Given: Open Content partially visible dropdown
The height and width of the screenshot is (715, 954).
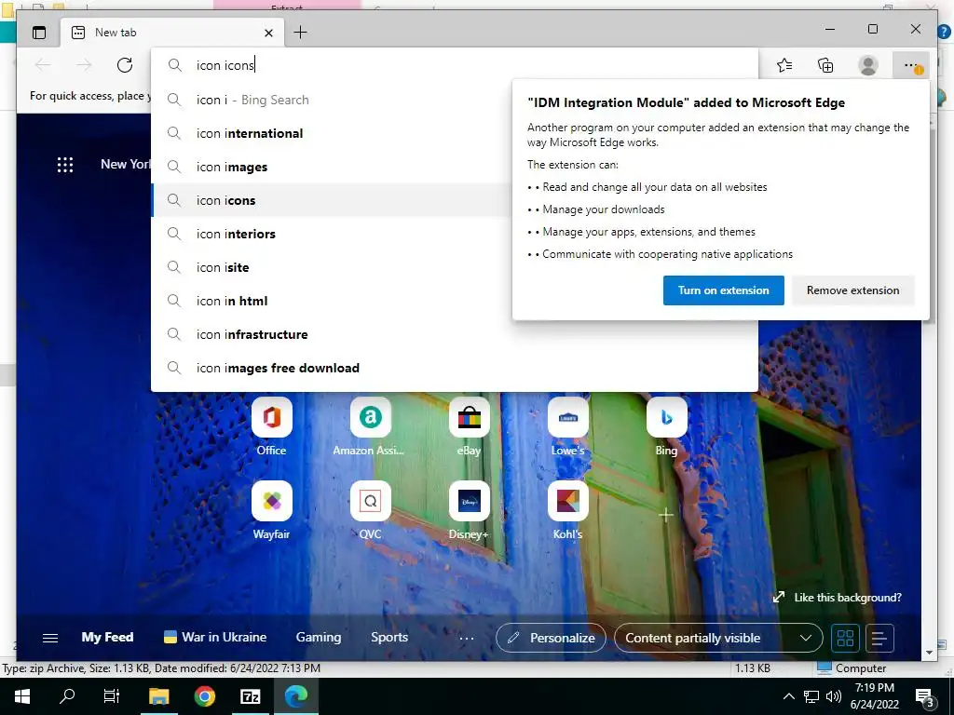Looking at the screenshot, I should 718,638.
